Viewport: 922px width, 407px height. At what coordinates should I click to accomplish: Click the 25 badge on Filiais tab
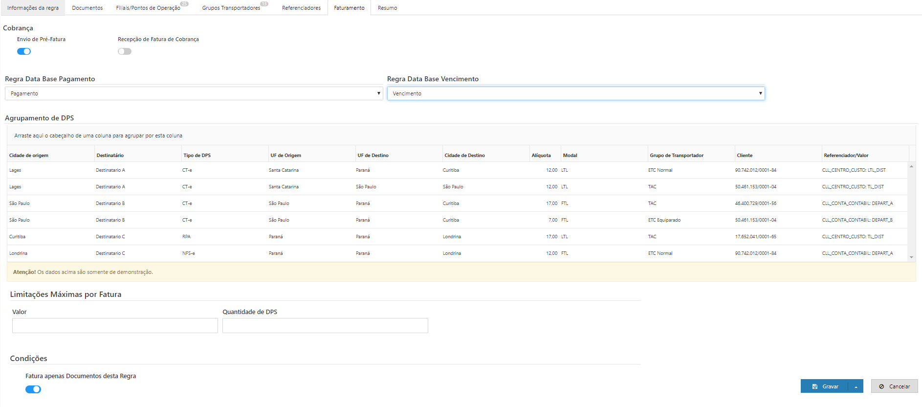point(184,4)
